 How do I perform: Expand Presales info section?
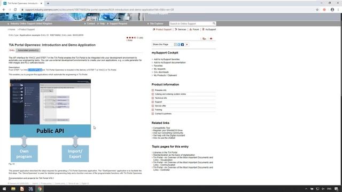[160, 90]
